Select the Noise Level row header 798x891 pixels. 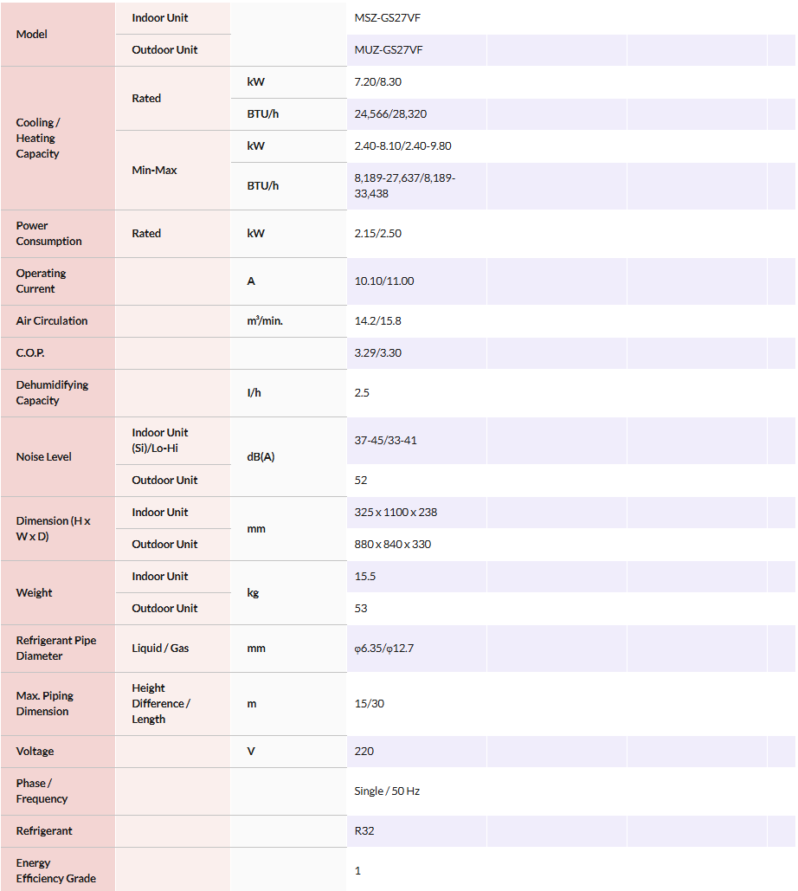pos(44,457)
